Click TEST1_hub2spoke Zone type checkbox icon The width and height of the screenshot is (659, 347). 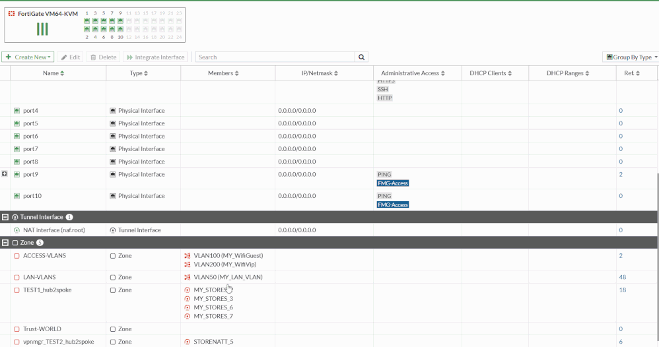tap(113, 290)
